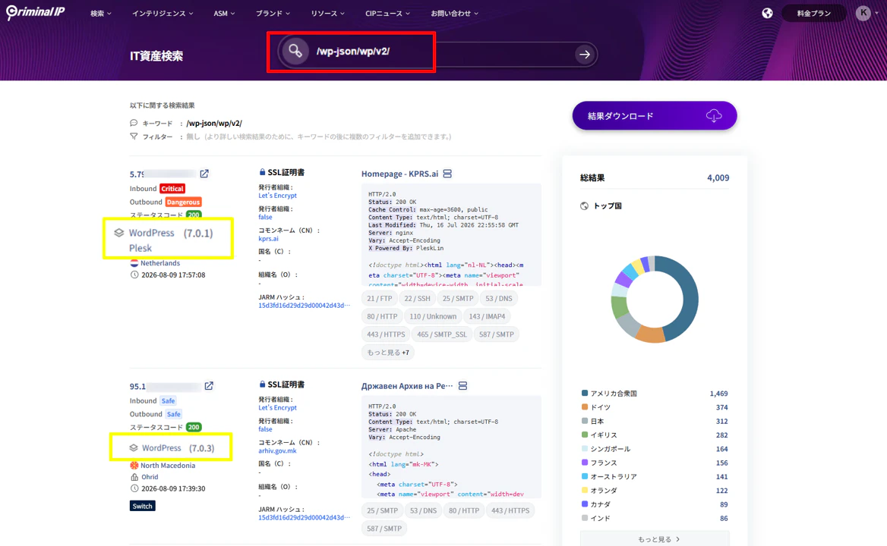Image resolution: width=887 pixels, height=546 pixels.
Task: Open Let's Encrypt link in first result
Action: (x=277, y=196)
